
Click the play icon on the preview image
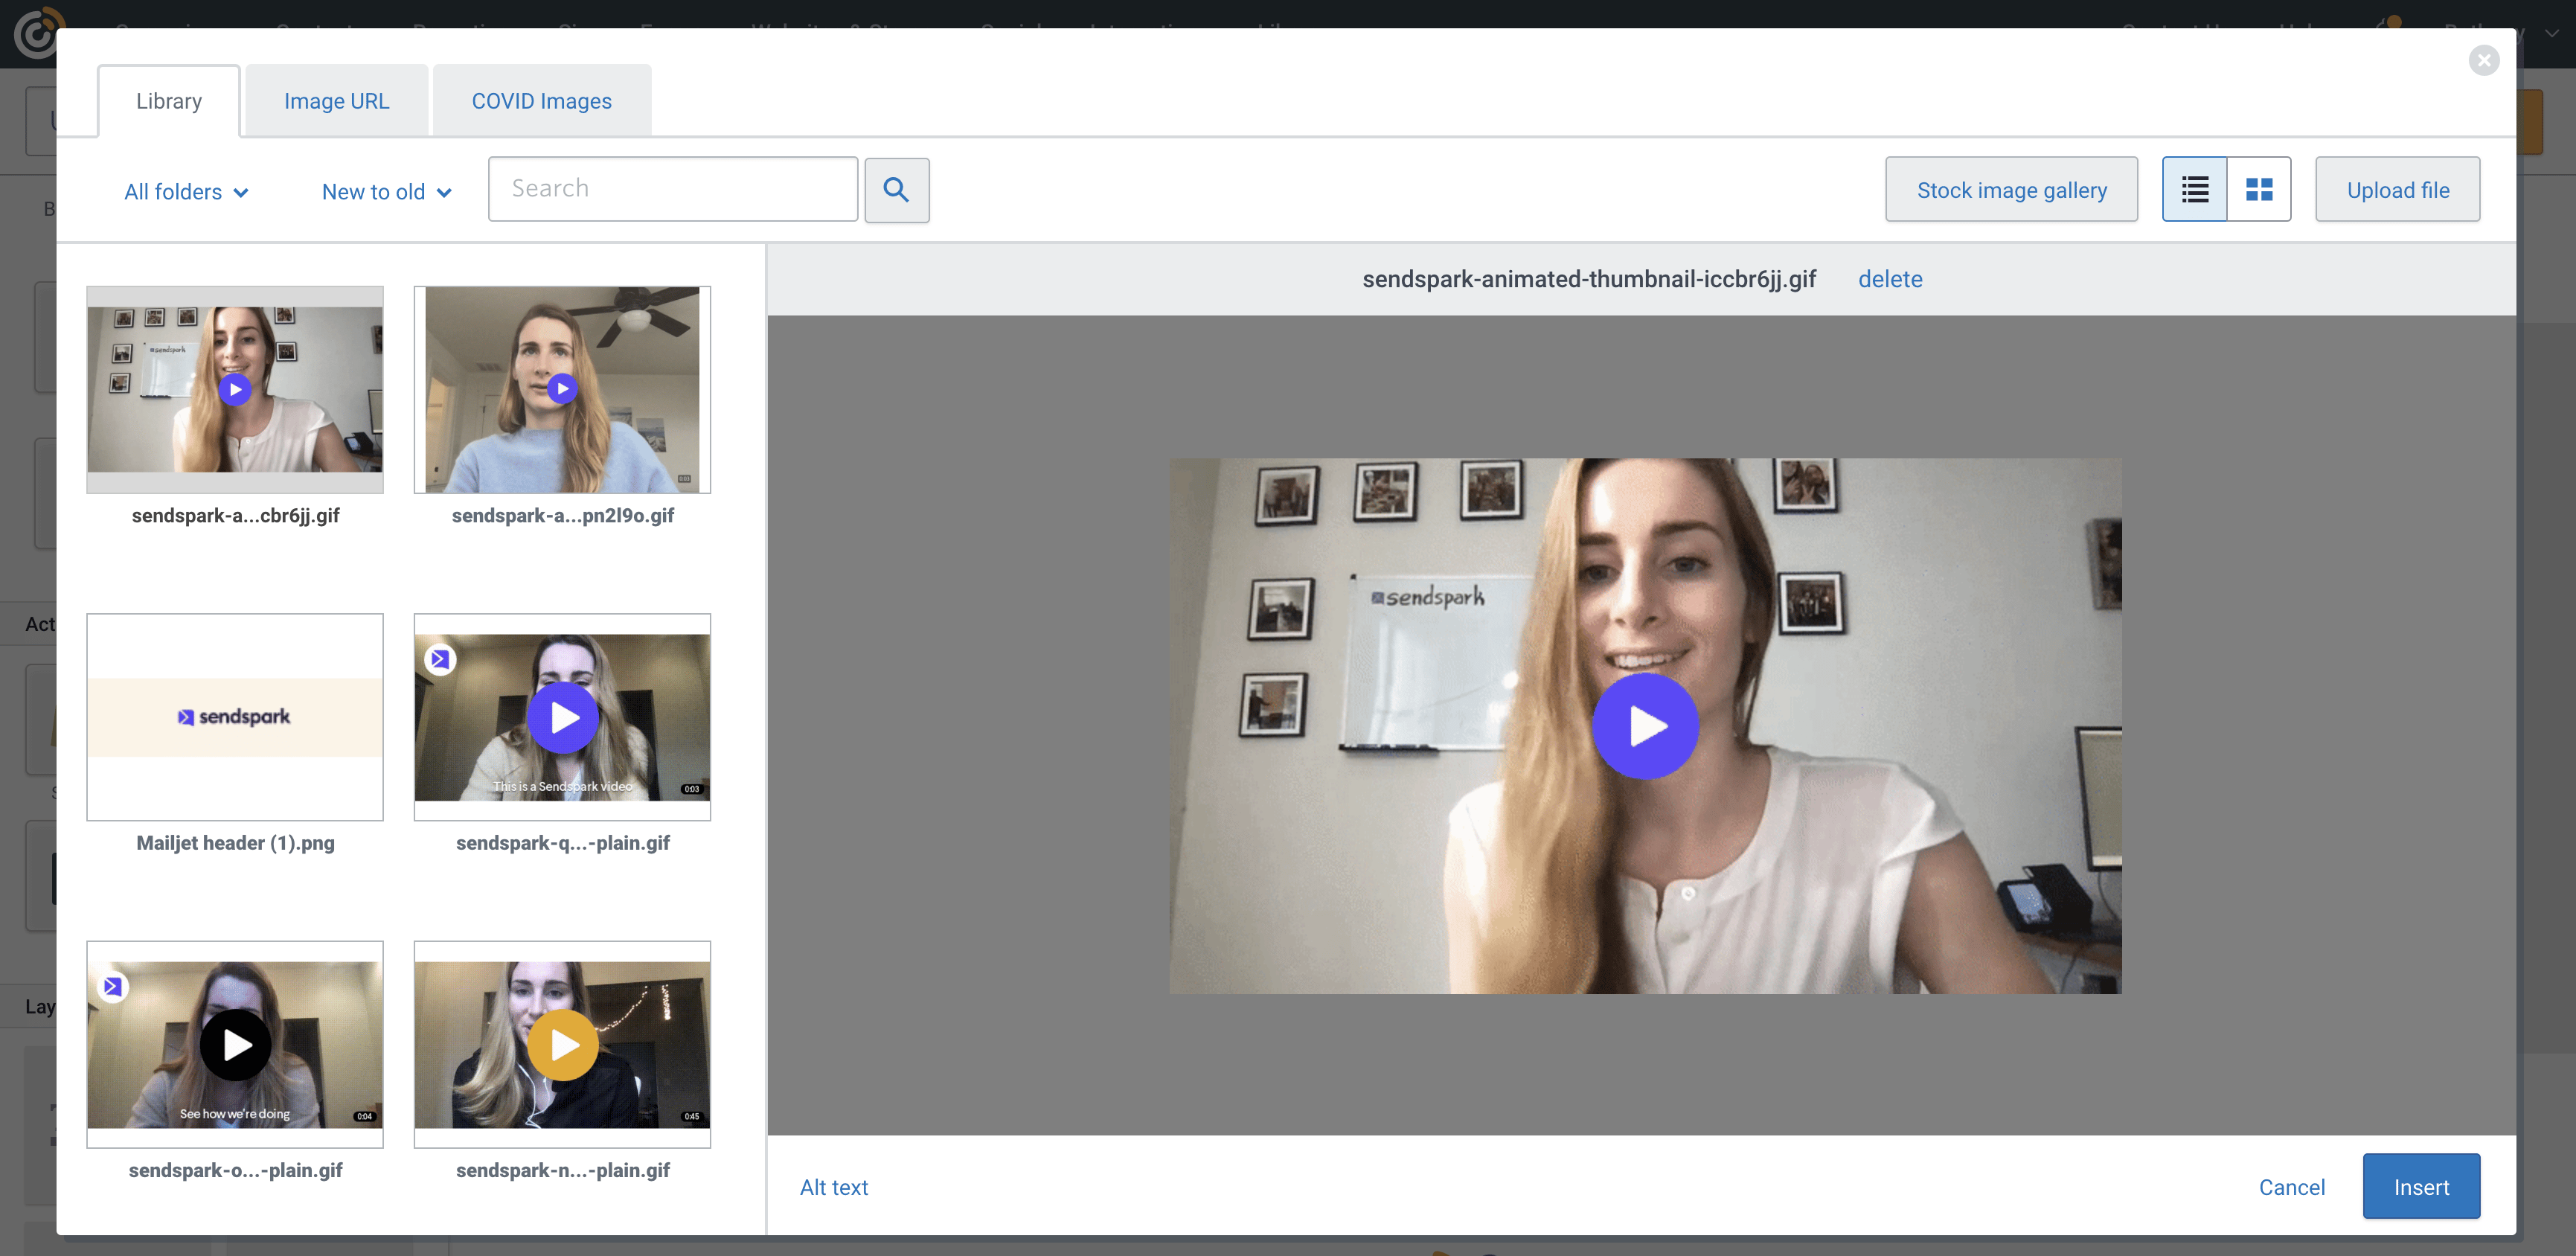(1645, 726)
